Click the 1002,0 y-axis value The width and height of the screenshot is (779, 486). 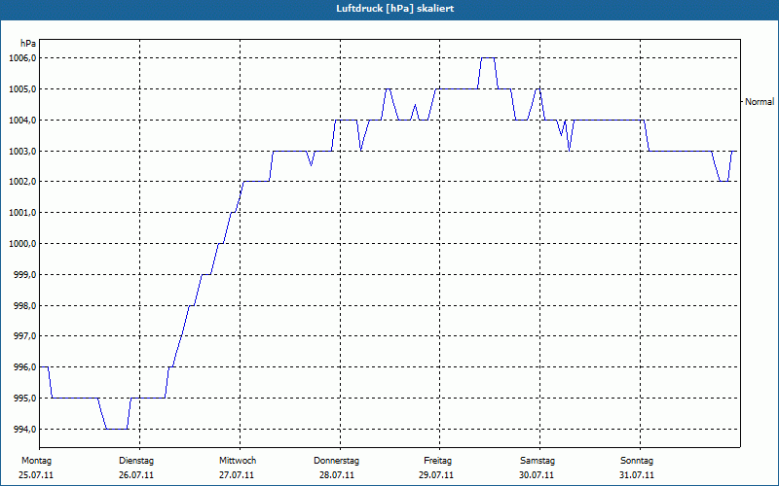point(22,182)
